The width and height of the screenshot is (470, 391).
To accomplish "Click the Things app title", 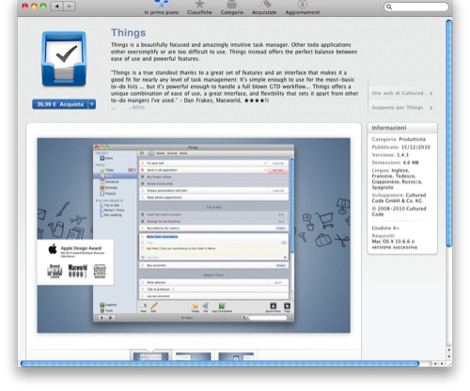I will (128, 33).
